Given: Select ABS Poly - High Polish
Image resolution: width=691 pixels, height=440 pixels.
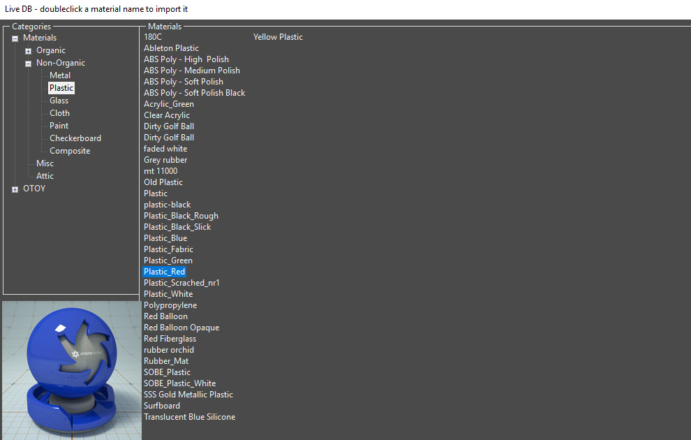Looking at the screenshot, I should click(186, 59).
